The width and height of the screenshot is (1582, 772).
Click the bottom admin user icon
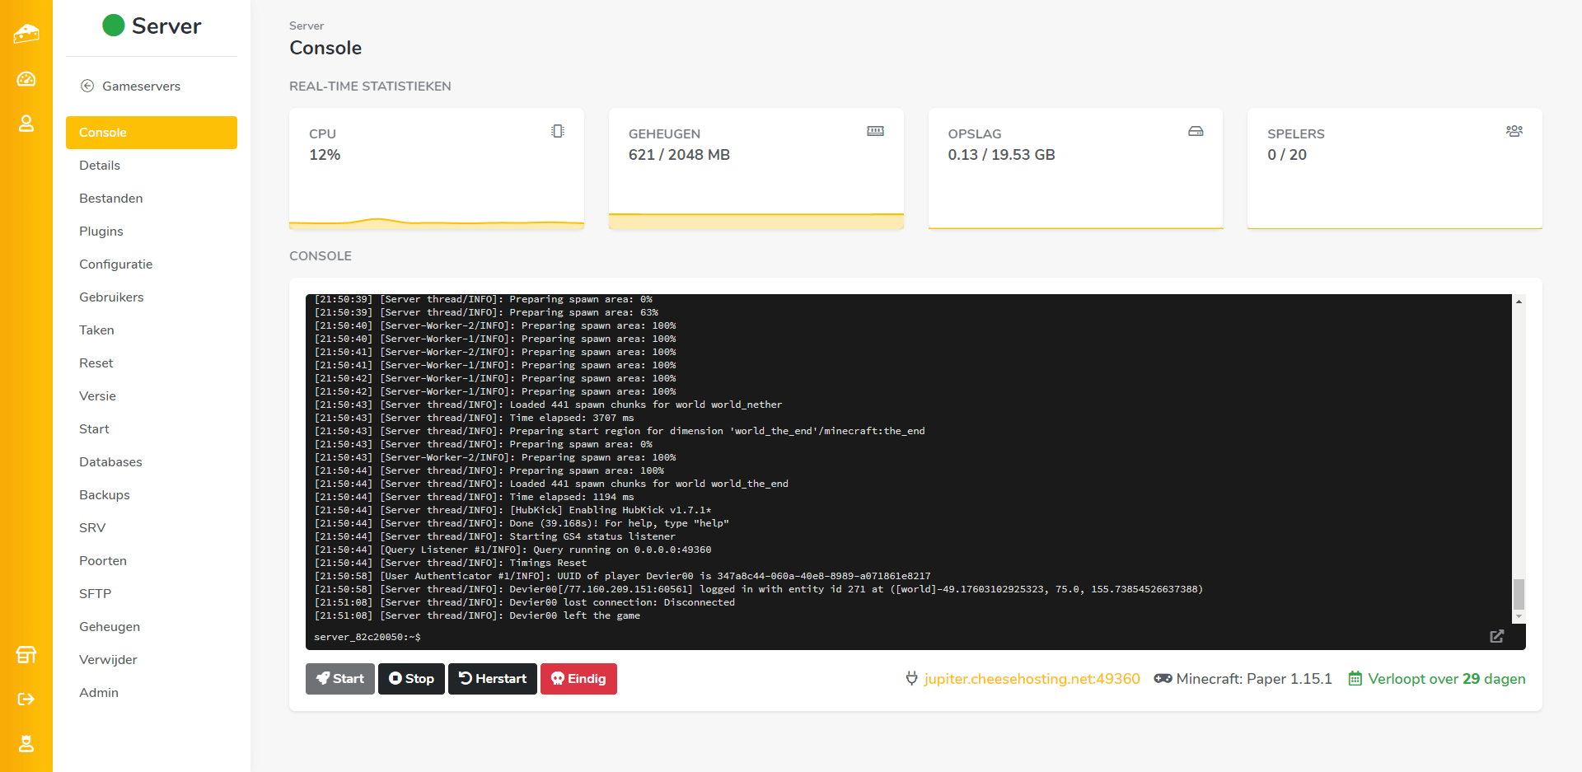26,744
